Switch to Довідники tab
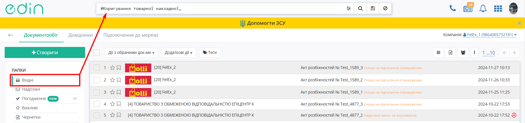525x123 pixels. [x=80, y=35]
